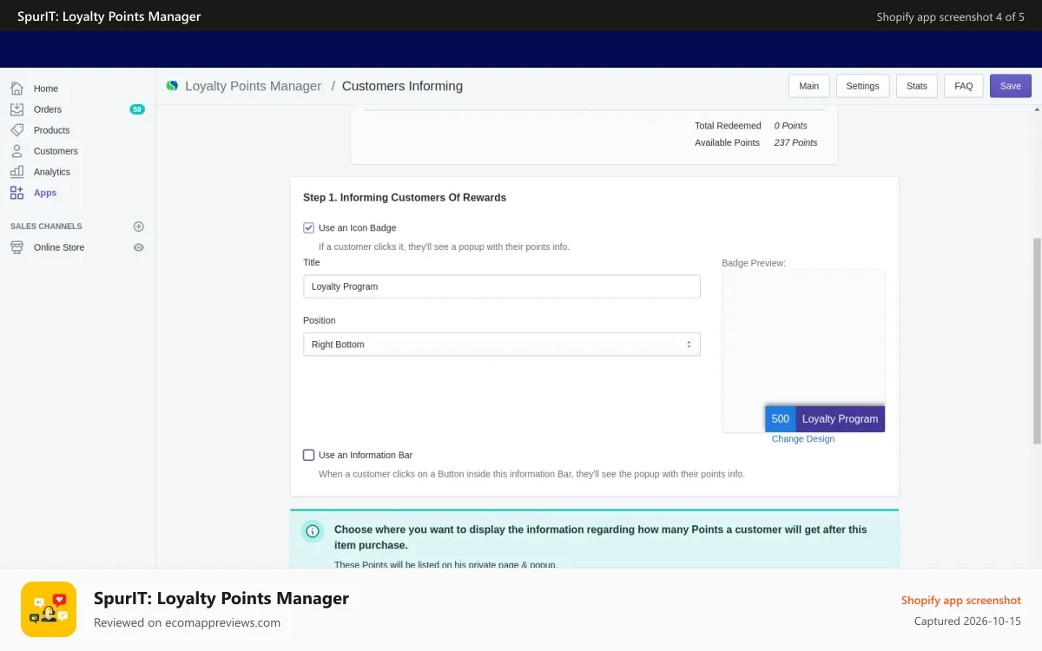Click the info circle icon in teal banner
This screenshot has height=651, width=1042.
click(313, 531)
